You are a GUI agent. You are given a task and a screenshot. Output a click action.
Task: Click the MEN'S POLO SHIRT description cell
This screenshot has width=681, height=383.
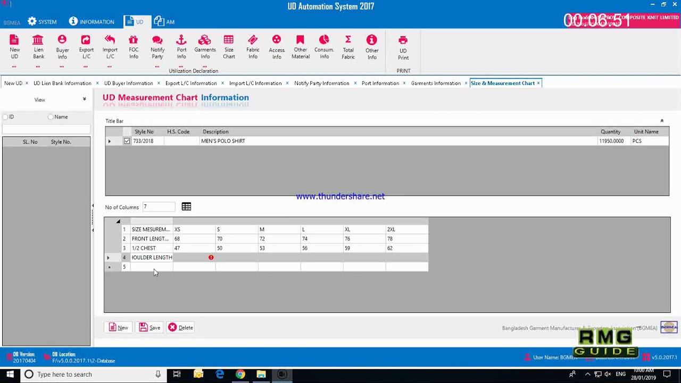399,141
